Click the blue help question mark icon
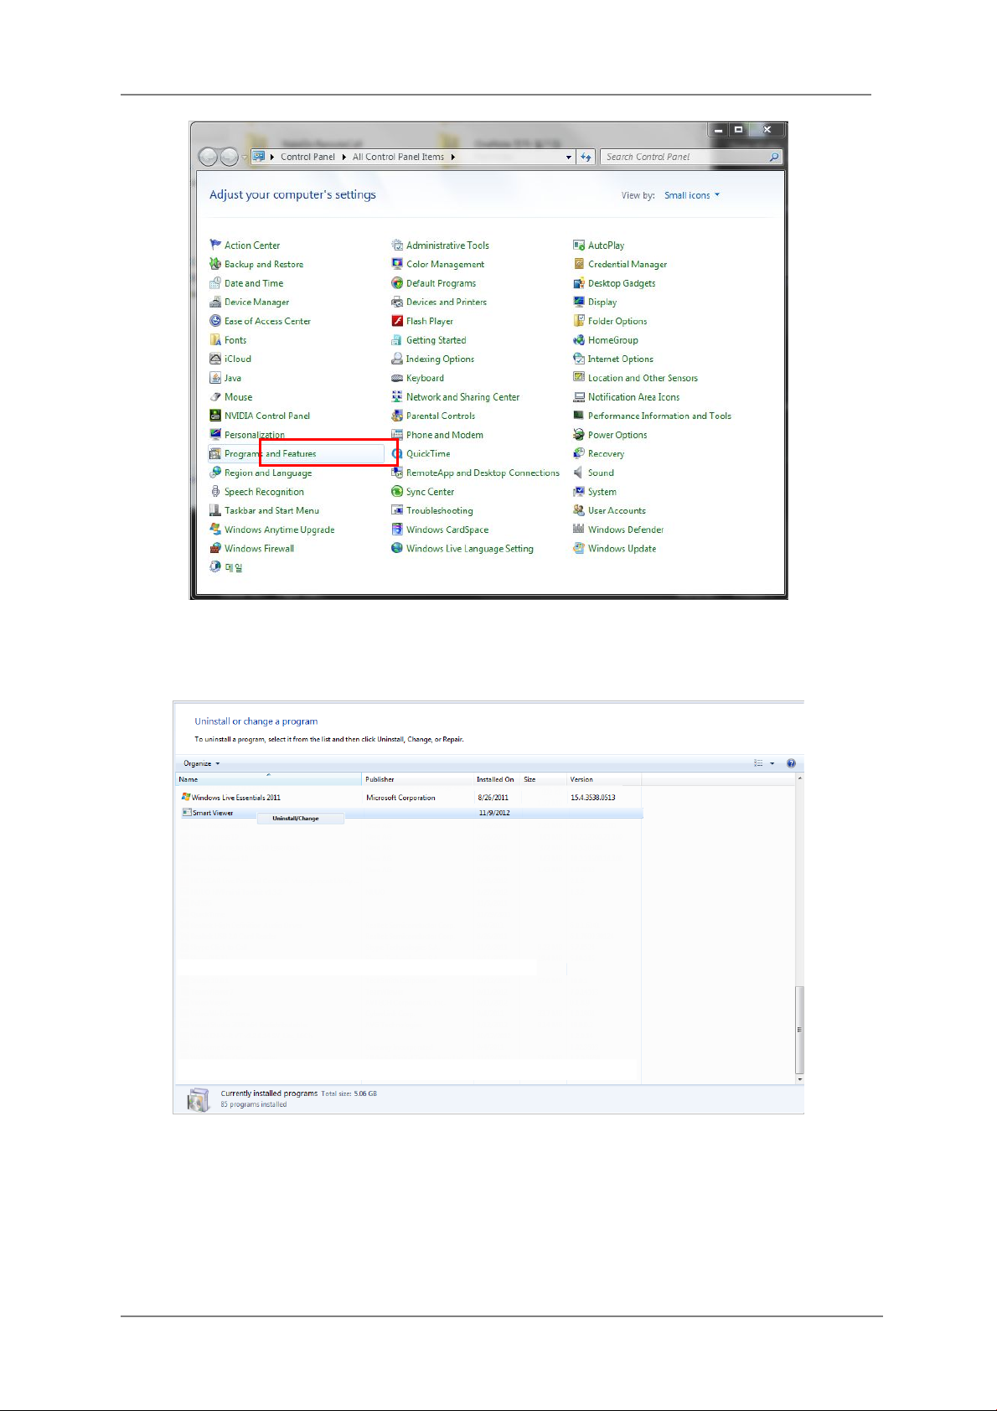997x1411 pixels. [x=791, y=763]
